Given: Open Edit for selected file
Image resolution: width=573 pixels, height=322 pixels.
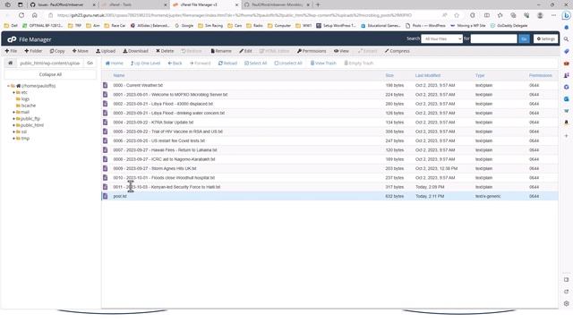Looking at the screenshot, I should point(245,51).
